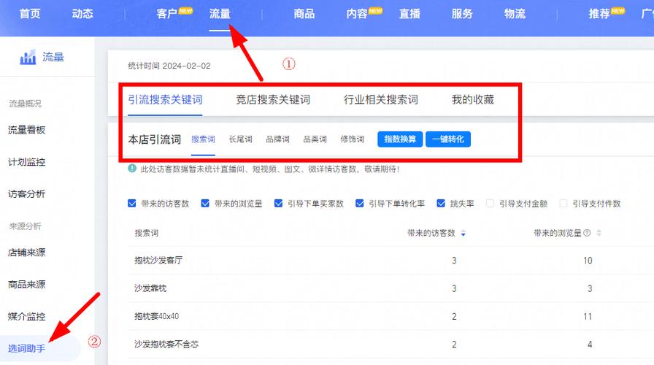Open 商品来源 in the sidebar
The image size is (654, 365).
coord(27,285)
